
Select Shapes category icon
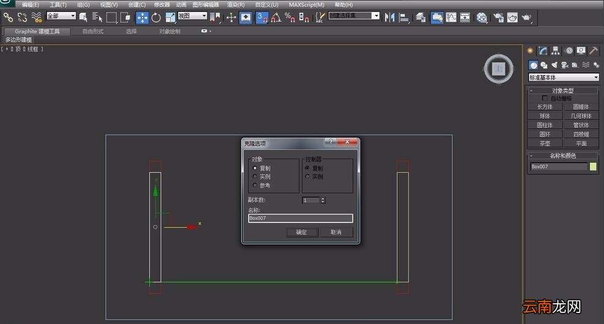pyautogui.click(x=544, y=65)
